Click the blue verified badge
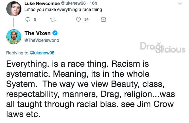The width and height of the screenshot is (189, 123). click(55, 33)
